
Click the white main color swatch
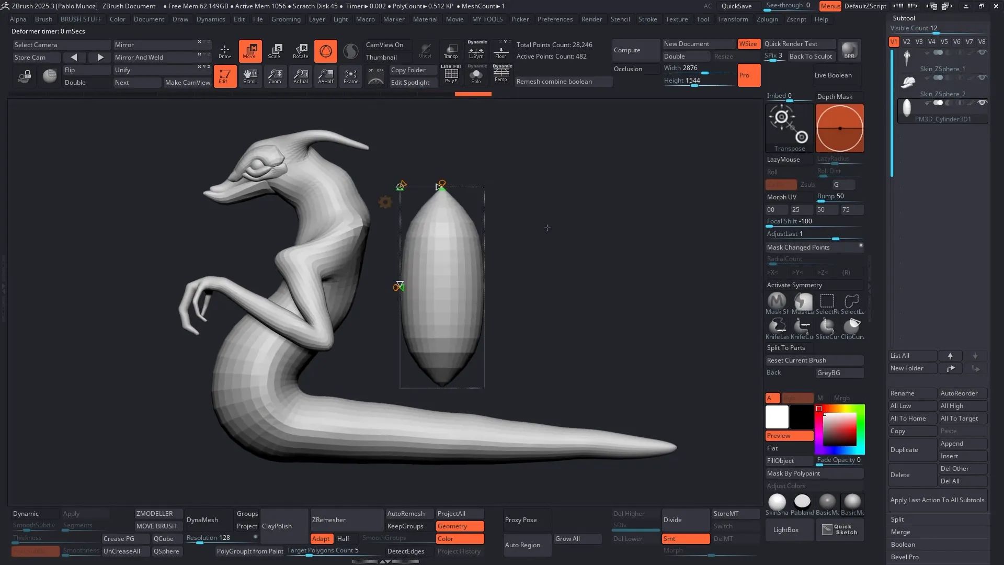point(777,417)
